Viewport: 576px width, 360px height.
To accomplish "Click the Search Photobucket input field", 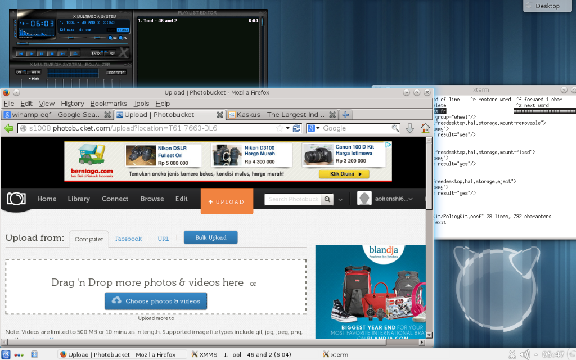I will pyautogui.click(x=293, y=199).
